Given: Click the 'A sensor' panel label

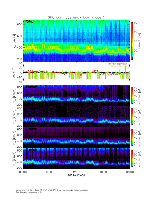Looking at the screenshot, I should point(31,87).
